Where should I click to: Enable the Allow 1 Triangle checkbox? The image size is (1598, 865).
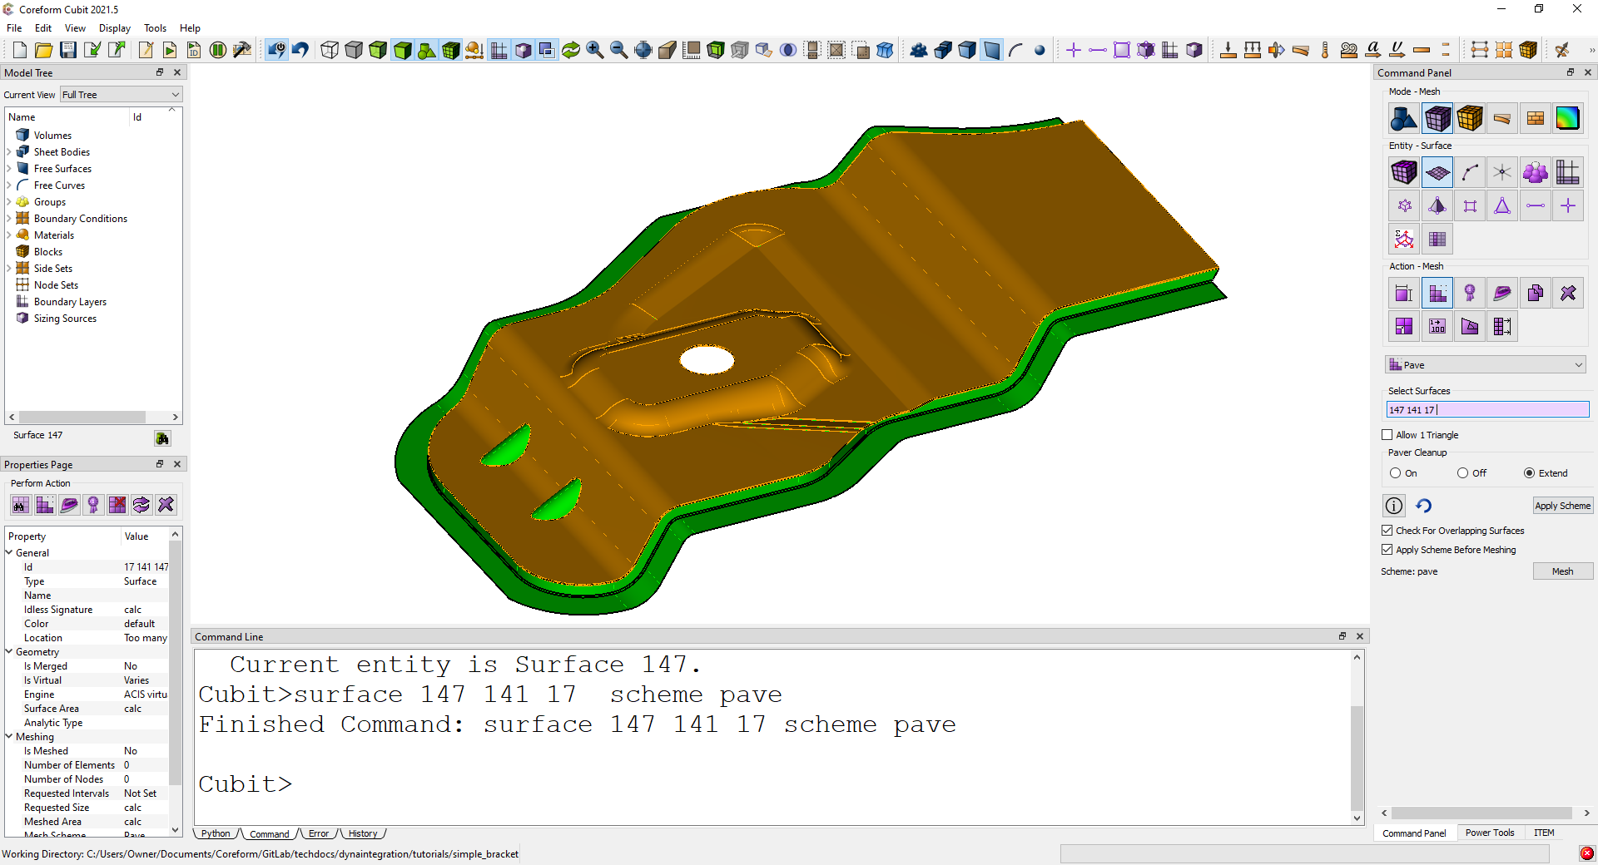(x=1387, y=435)
